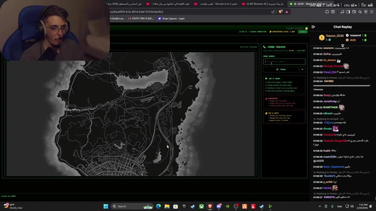Open iAli5 leaderboard entry
The height and width of the screenshot is (211, 376).
[353, 40]
